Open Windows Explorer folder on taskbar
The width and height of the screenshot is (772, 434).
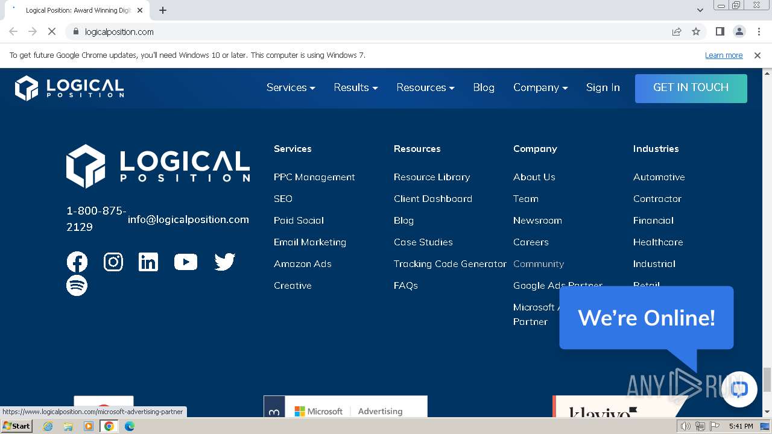pos(68,426)
